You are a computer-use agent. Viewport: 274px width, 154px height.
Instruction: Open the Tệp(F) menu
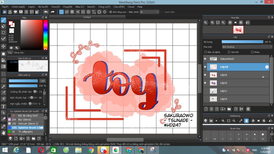click(5, 7)
